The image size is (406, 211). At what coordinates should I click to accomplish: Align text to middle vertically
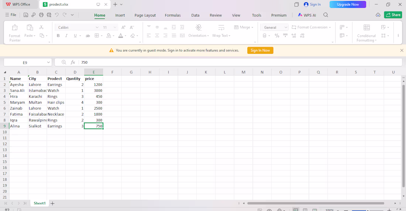pos(157,27)
